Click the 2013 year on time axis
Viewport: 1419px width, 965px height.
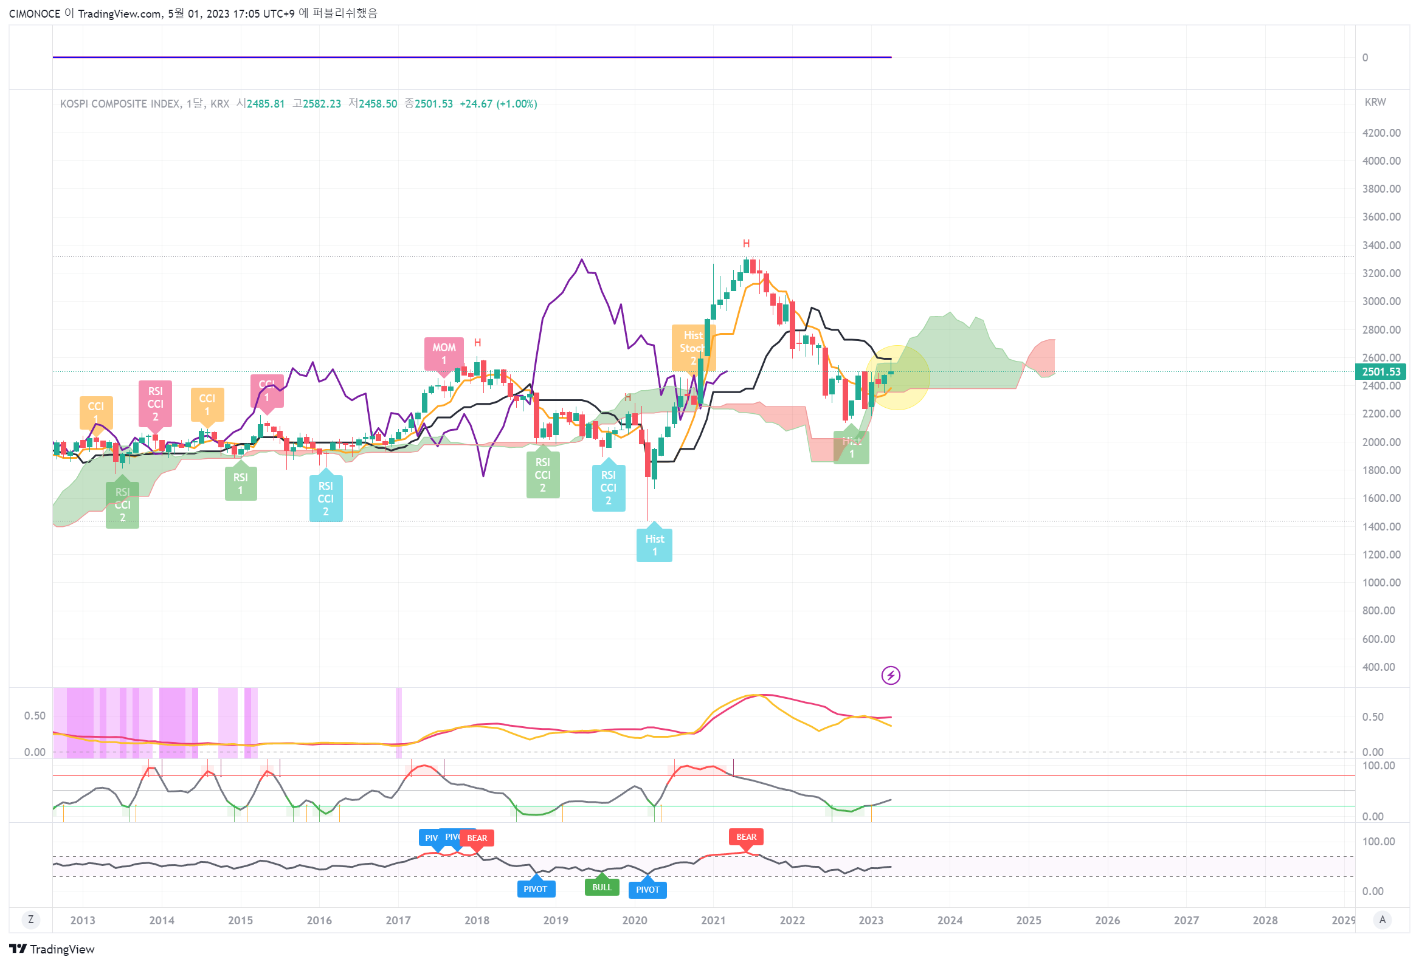tap(83, 921)
